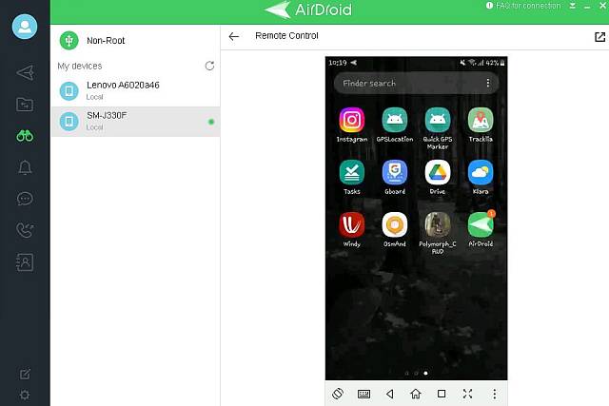This screenshot has height=406, width=609.
Task: Open the File Transfer paper plane icon
Action: click(25, 72)
